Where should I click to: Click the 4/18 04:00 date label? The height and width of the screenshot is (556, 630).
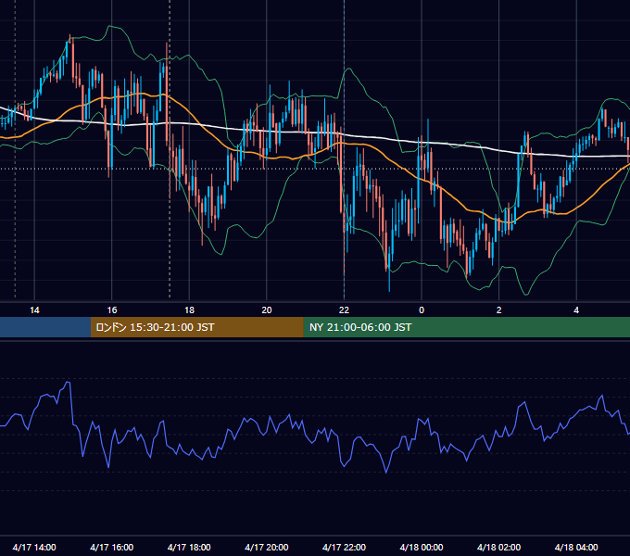pos(576,547)
